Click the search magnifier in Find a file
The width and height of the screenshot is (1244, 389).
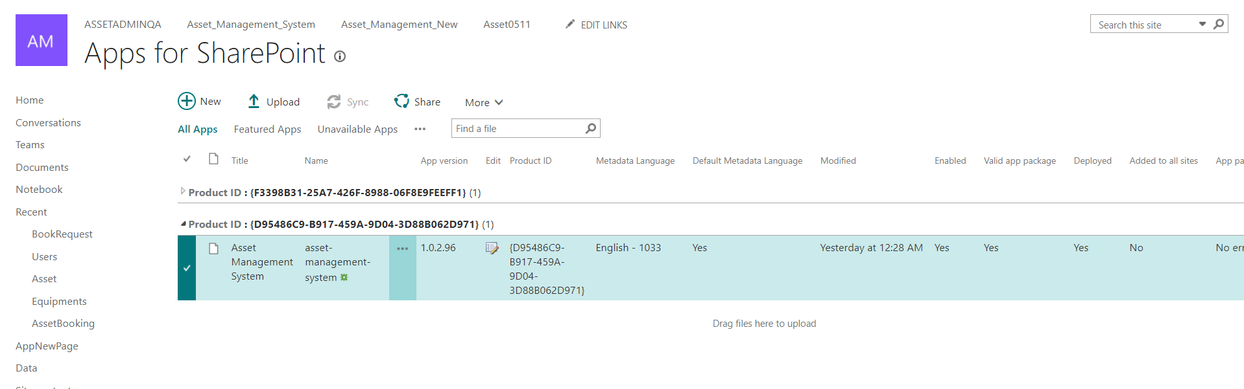point(590,129)
